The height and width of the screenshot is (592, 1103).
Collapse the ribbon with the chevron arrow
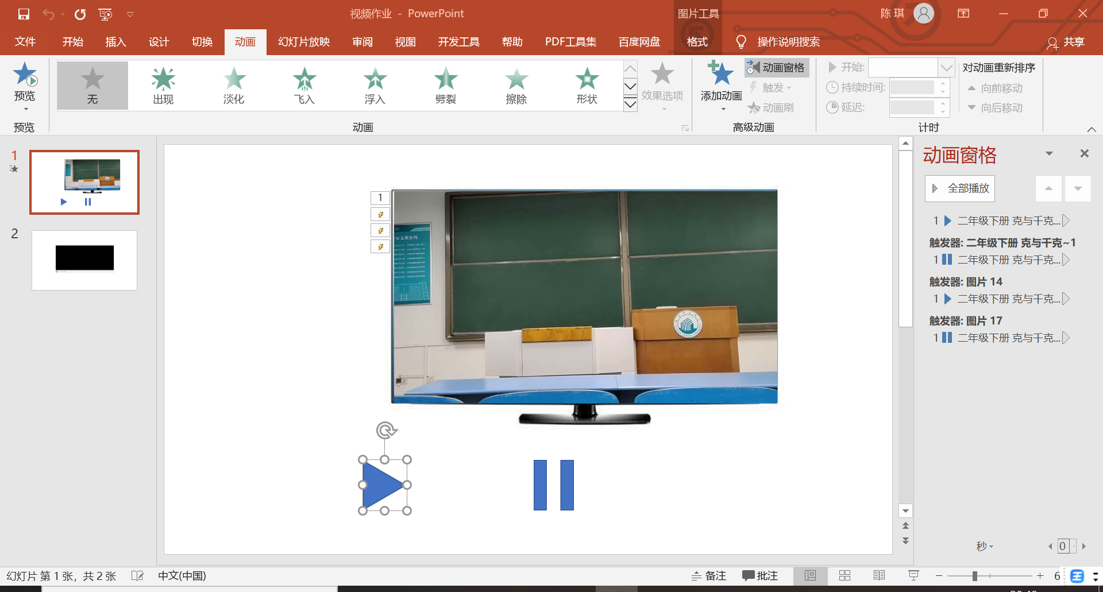click(x=1092, y=129)
